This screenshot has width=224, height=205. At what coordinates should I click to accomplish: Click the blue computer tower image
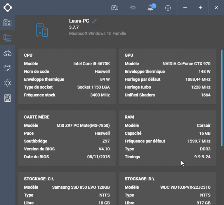pos(42,30)
